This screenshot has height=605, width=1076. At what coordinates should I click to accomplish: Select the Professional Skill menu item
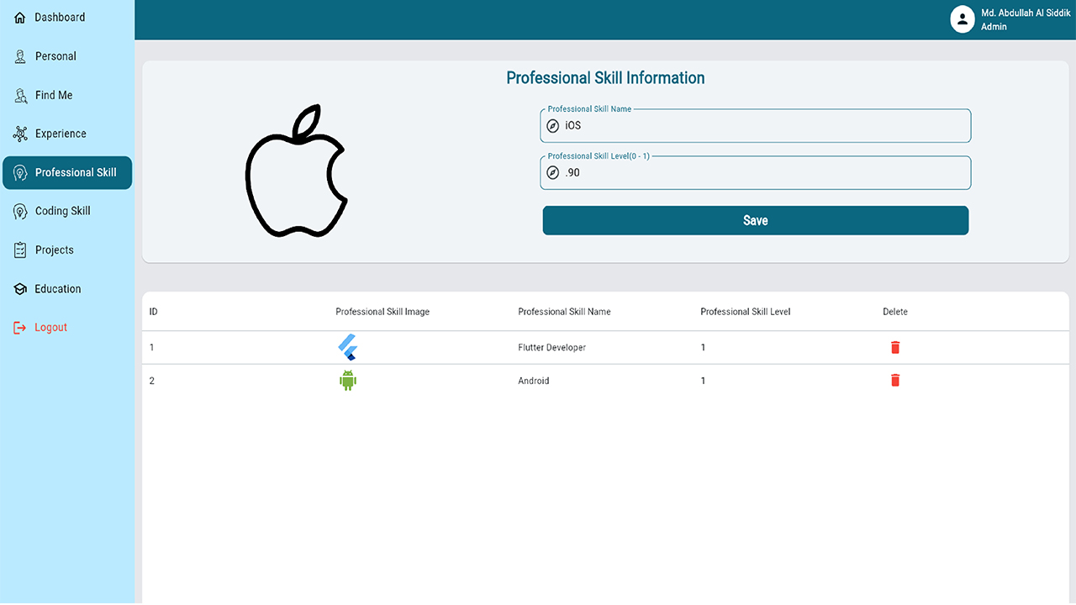click(x=67, y=172)
